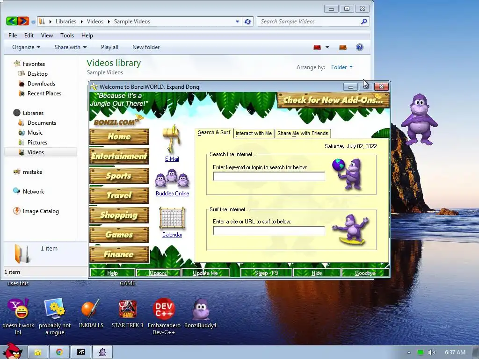Click the Games wooden button
The width and height of the screenshot is (479, 359).
click(x=119, y=235)
